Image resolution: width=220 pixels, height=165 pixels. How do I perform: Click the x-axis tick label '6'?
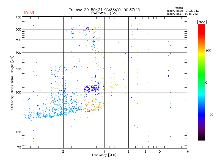[x=128, y=152]
